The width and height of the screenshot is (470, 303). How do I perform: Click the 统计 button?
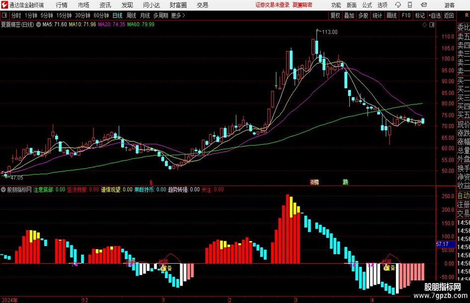pyautogui.click(x=377, y=15)
